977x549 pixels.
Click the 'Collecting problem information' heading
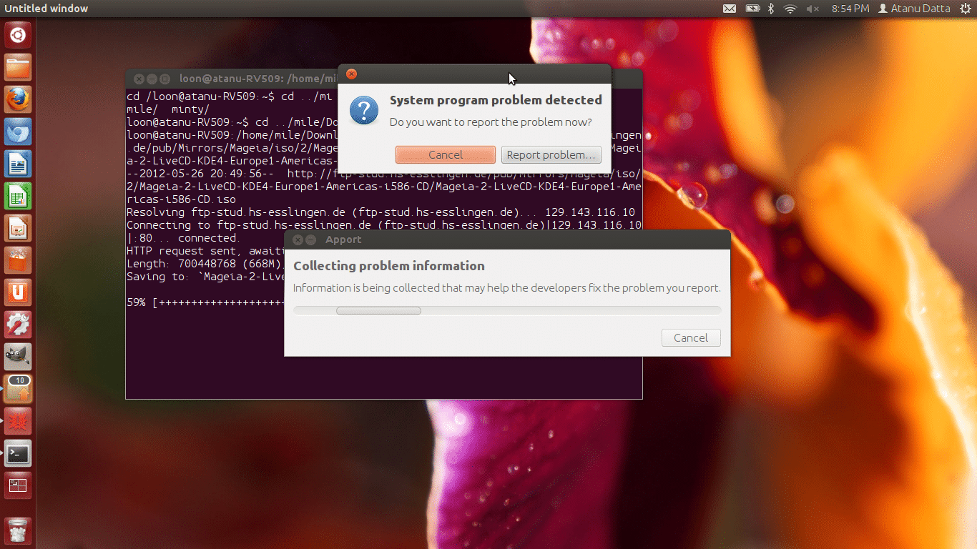point(389,266)
